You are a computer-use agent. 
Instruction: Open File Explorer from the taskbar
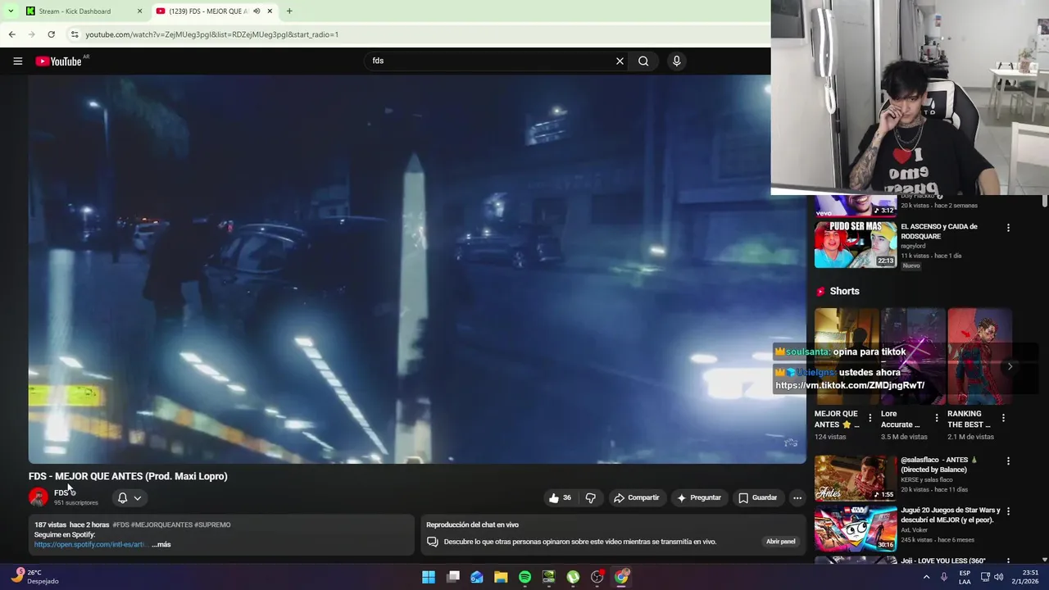point(501,577)
